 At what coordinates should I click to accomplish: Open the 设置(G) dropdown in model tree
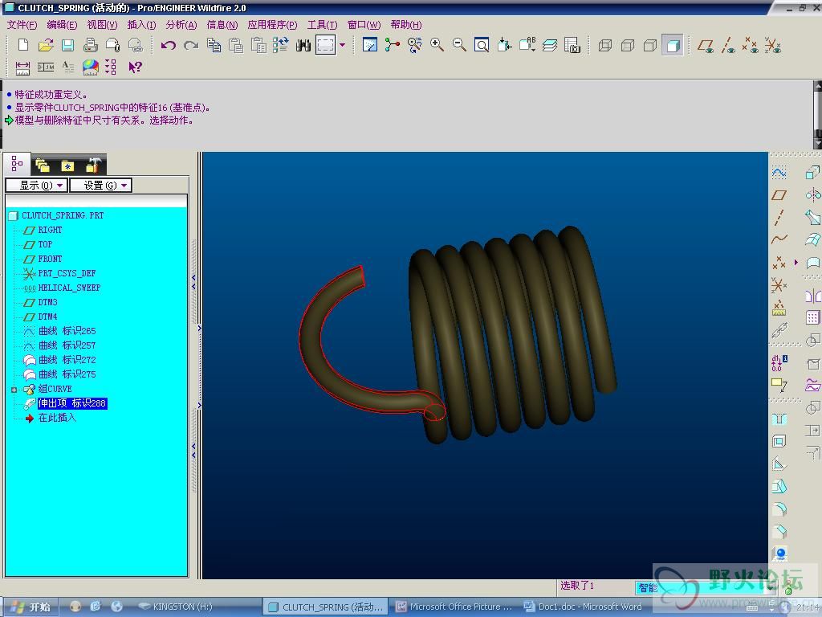100,186
